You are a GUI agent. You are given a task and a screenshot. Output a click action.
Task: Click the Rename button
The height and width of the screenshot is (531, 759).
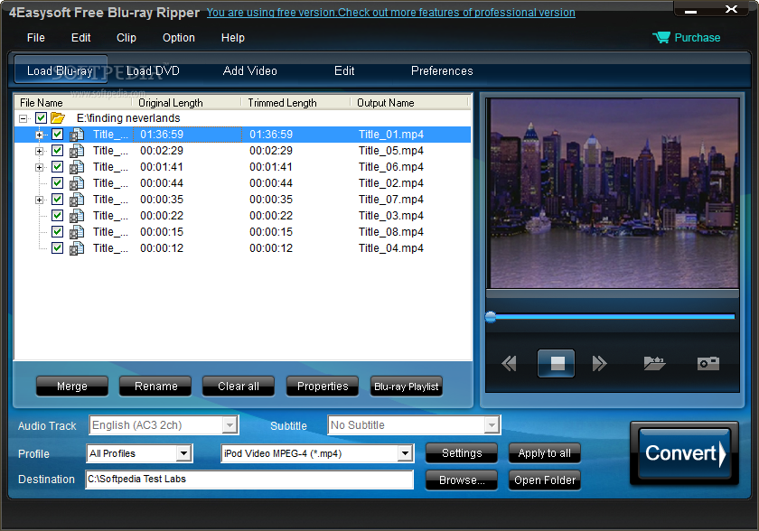pos(155,387)
